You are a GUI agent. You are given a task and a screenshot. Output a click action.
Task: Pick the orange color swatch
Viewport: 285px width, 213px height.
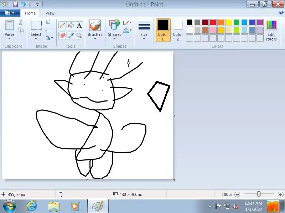(x=221, y=22)
